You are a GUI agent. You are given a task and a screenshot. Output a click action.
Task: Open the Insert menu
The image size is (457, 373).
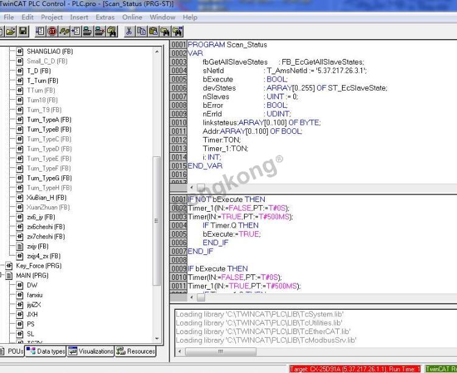pos(79,17)
